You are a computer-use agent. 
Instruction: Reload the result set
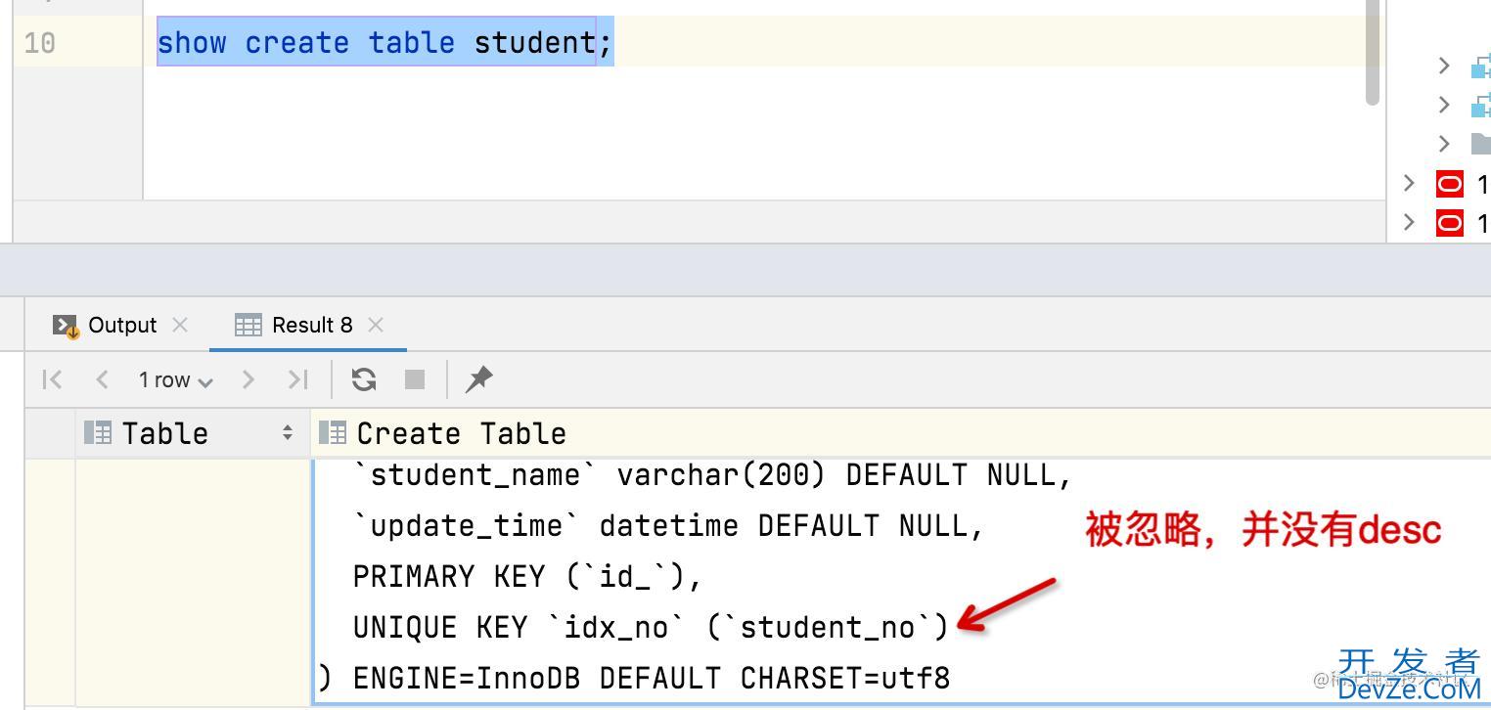[x=364, y=379]
